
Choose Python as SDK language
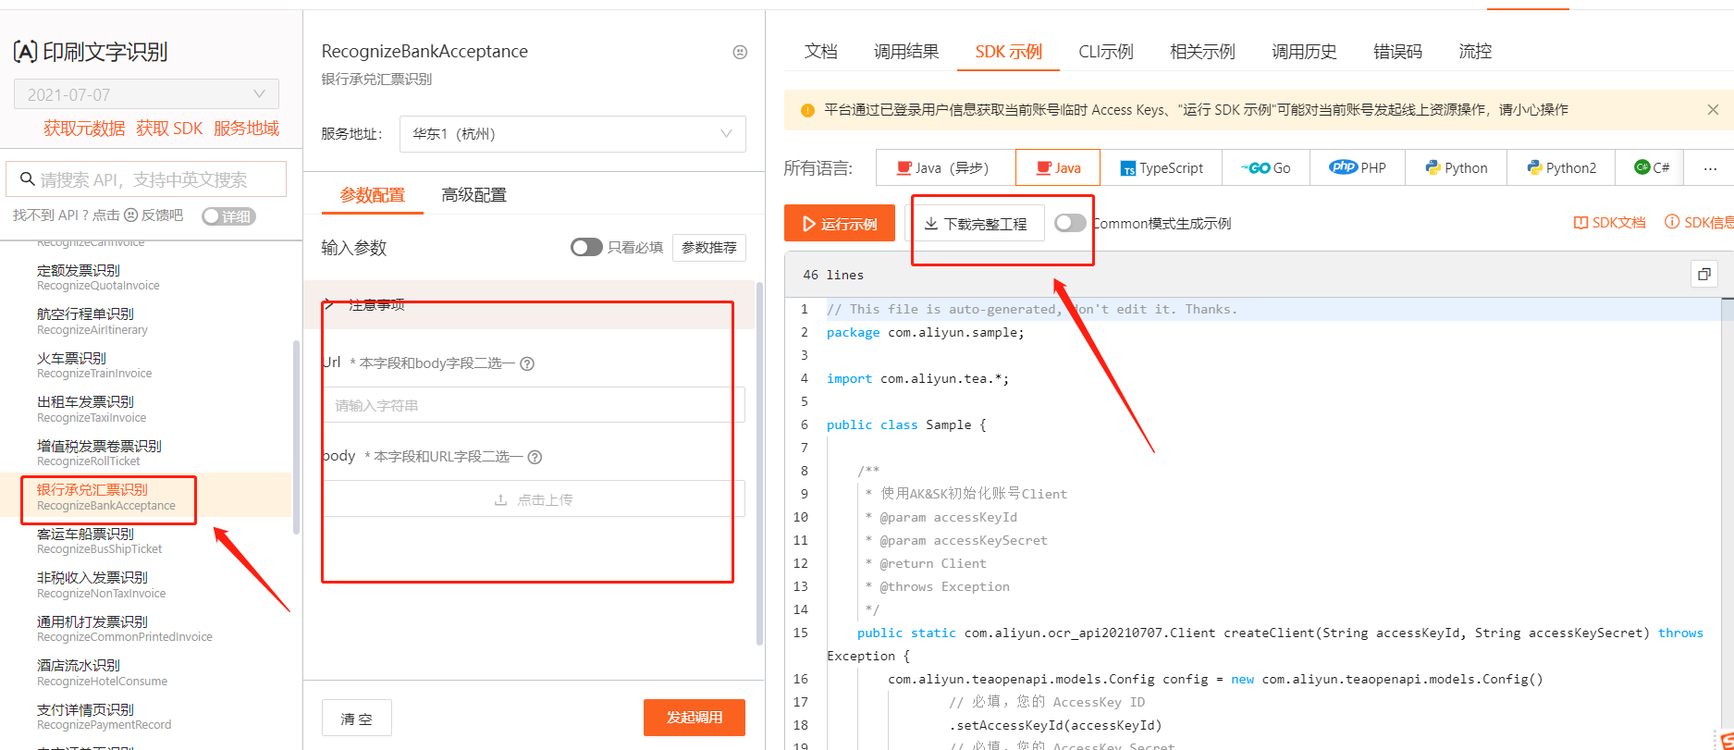click(x=1457, y=167)
